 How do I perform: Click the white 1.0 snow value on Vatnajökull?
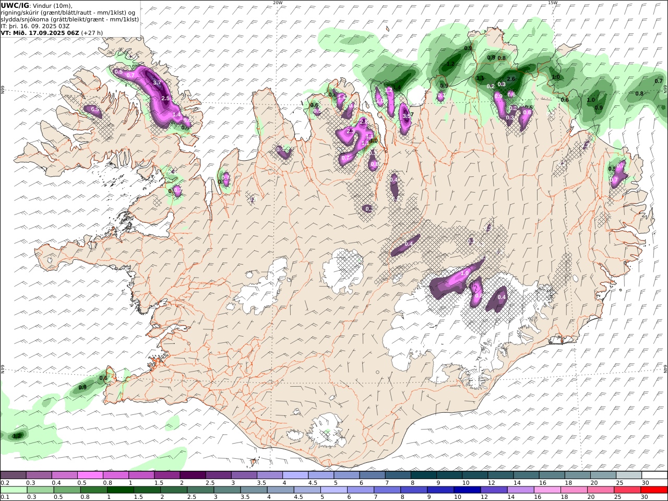[464, 273]
